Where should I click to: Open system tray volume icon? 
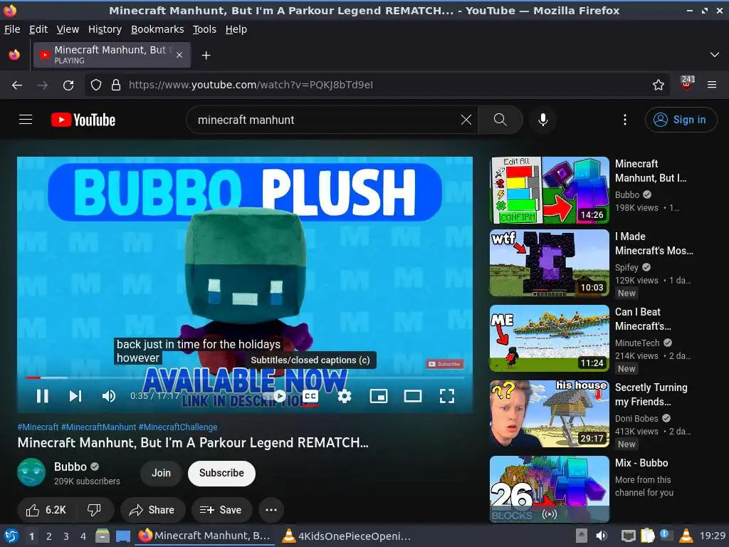601,536
